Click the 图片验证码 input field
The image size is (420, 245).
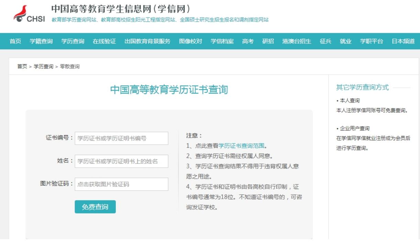121,184
